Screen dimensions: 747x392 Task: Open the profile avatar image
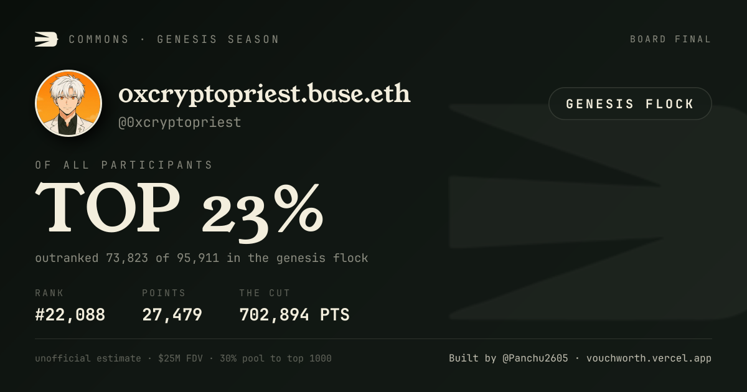point(68,103)
